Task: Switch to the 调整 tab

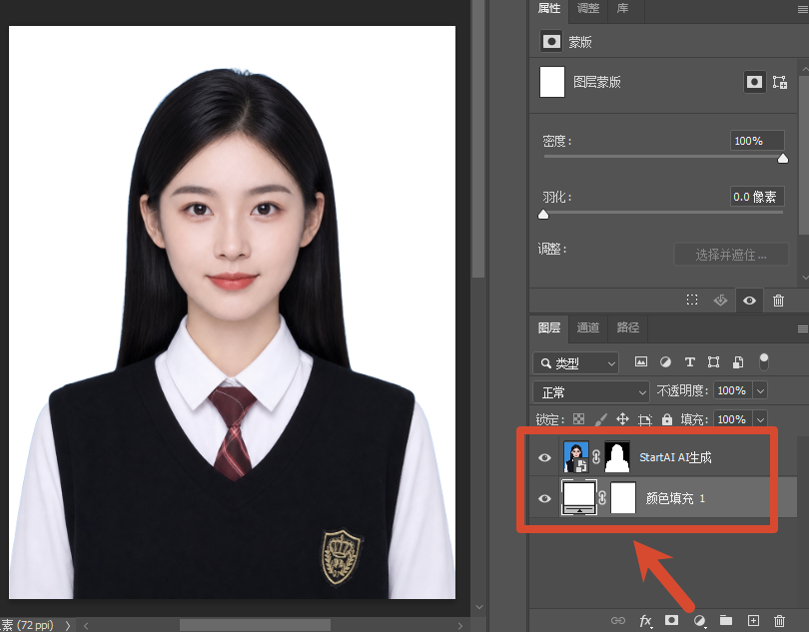Action: coord(588,8)
